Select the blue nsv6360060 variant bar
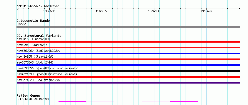 [x=128, y=53]
